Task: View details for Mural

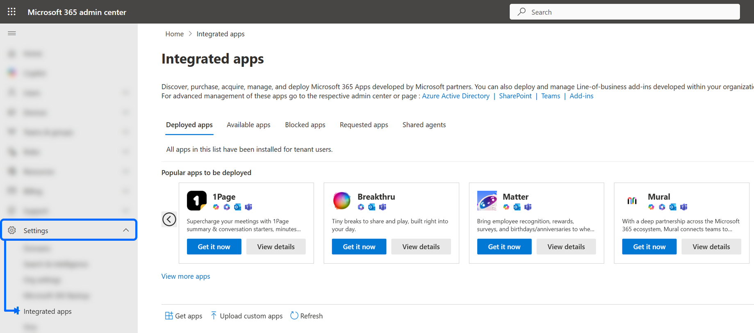Action: (711, 246)
